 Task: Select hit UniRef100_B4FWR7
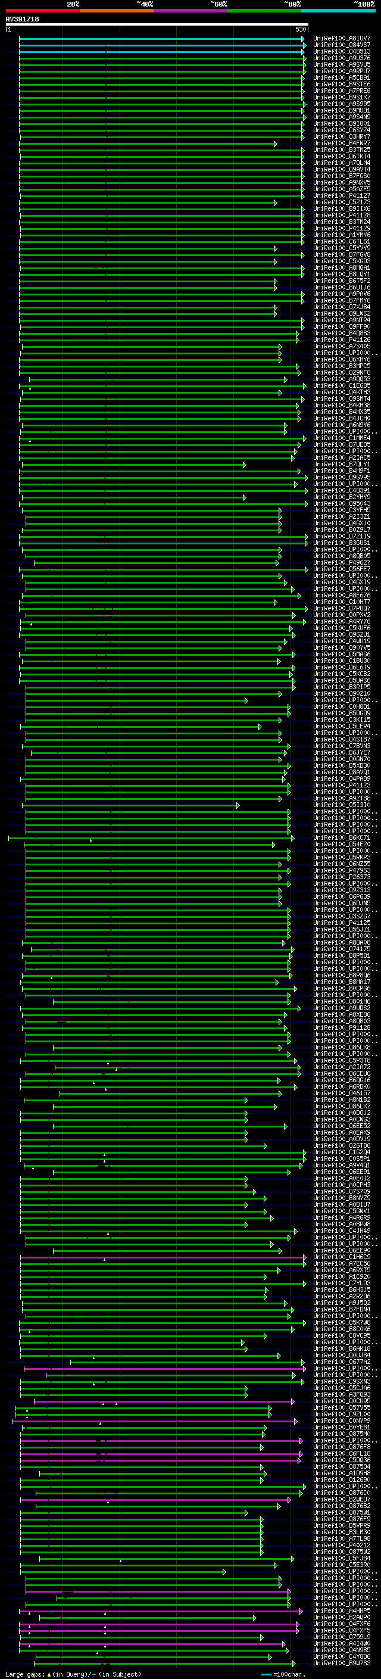[x=341, y=144]
